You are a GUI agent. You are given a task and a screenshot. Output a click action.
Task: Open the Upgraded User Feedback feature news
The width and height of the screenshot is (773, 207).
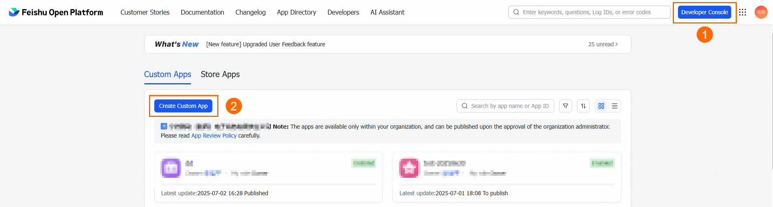point(266,44)
